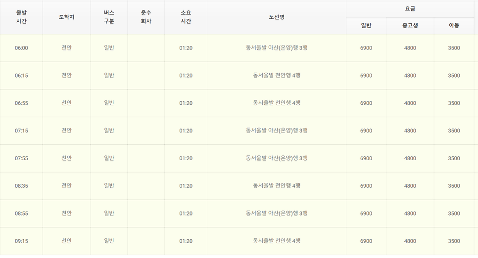478x258 pixels.
Task: Choose the 06:55 departure row
Action: 239,103
